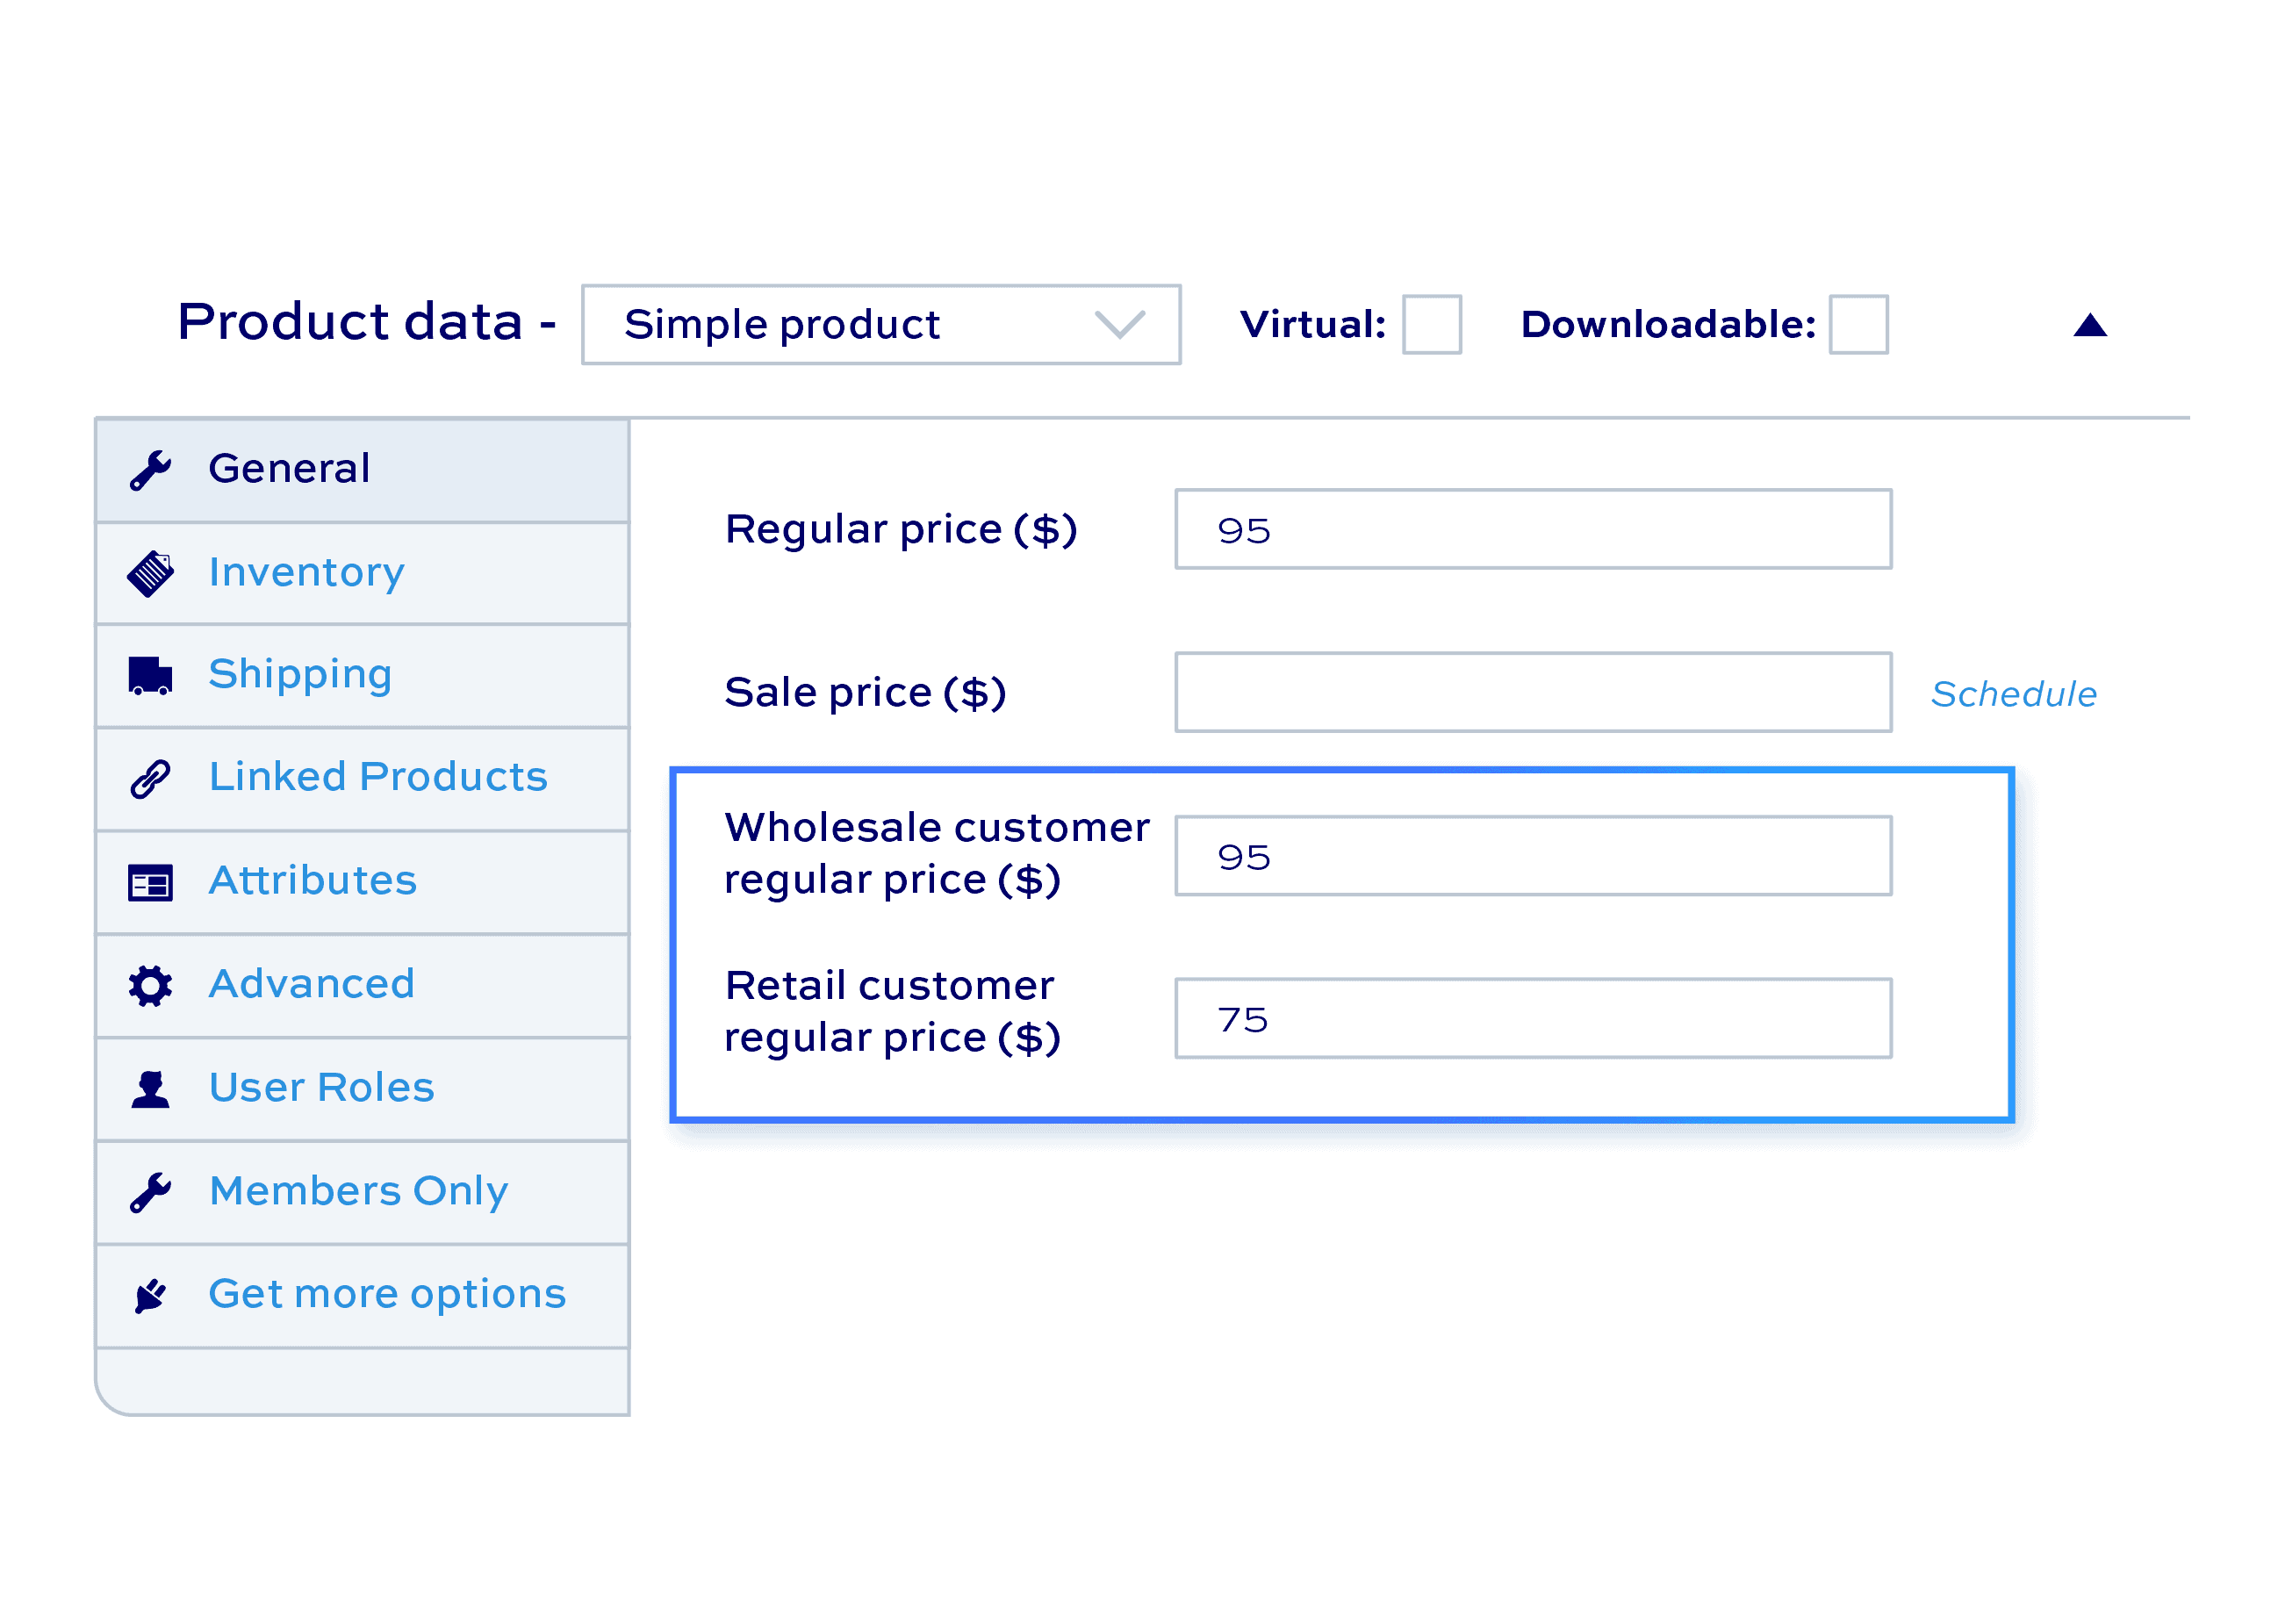Switch to the Inventory tab
2285x1624 pixels.
362,574
